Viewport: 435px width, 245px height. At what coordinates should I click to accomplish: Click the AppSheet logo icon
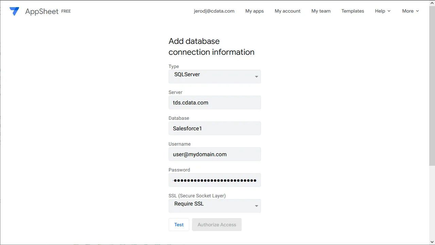[14, 11]
